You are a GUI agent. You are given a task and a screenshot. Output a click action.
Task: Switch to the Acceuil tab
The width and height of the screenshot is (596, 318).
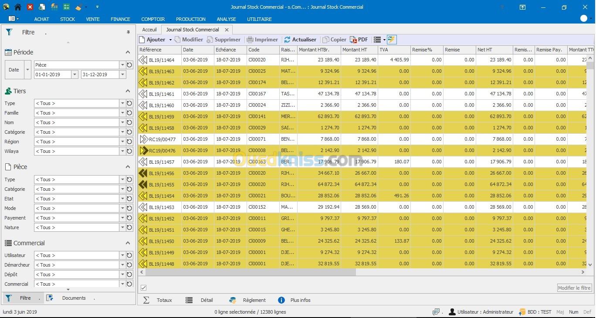click(149, 30)
